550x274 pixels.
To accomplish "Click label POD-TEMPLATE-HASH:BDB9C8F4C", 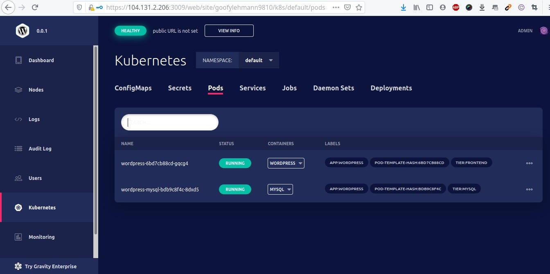I will [408, 189].
